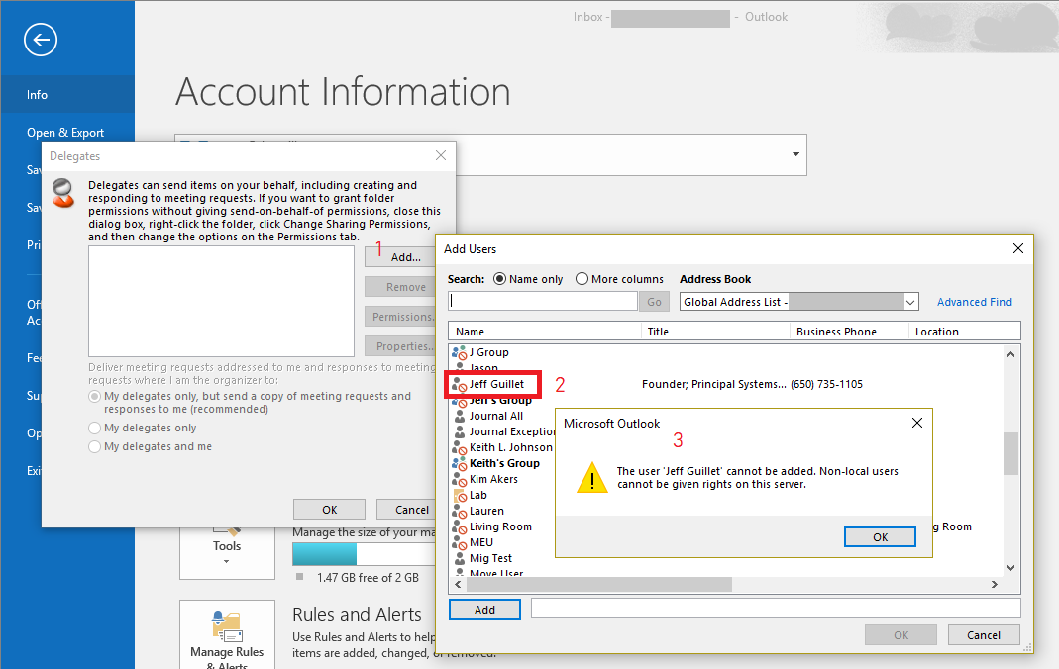Open the Info tab in backstage
The height and width of the screenshot is (669, 1059).
tap(67, 94)
